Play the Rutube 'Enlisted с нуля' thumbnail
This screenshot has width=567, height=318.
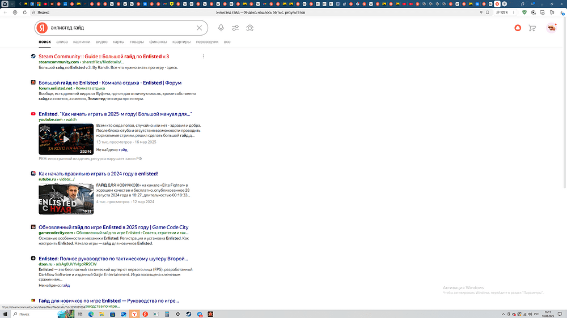click(x=66, y=199)
